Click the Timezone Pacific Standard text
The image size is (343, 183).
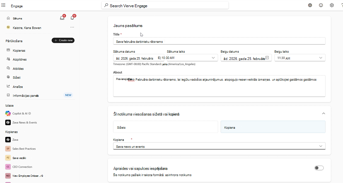pyautogui.click(x=154, y=64)
